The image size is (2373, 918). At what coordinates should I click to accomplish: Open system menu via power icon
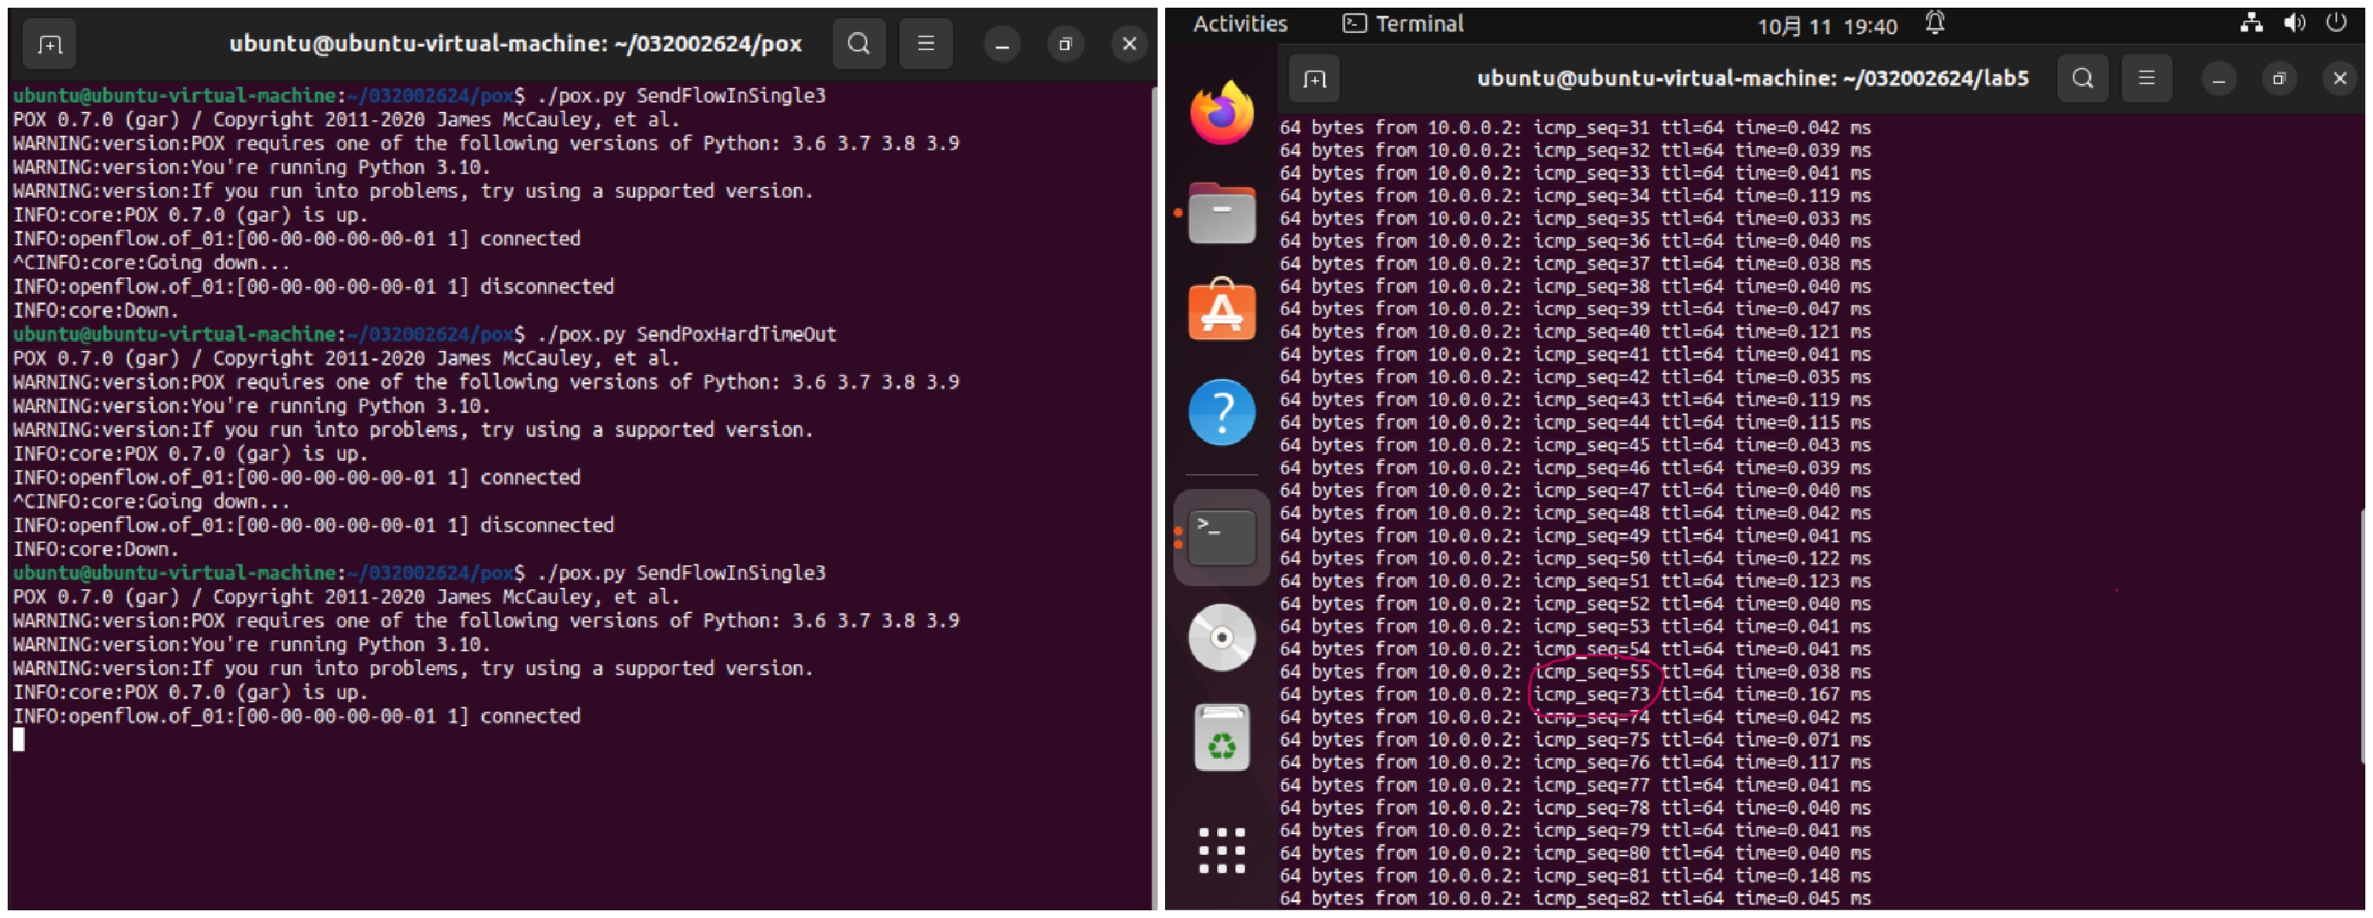tap(2336, 23)
